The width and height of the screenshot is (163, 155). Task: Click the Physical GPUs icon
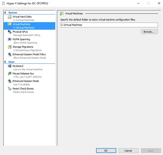pyautogui.click(x=10, y=32)
